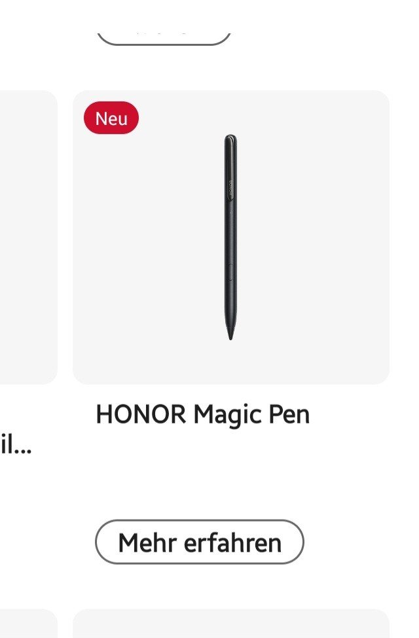Open the black stylus product image
This screenshot has width=419, height=638.
pos(230,238)
